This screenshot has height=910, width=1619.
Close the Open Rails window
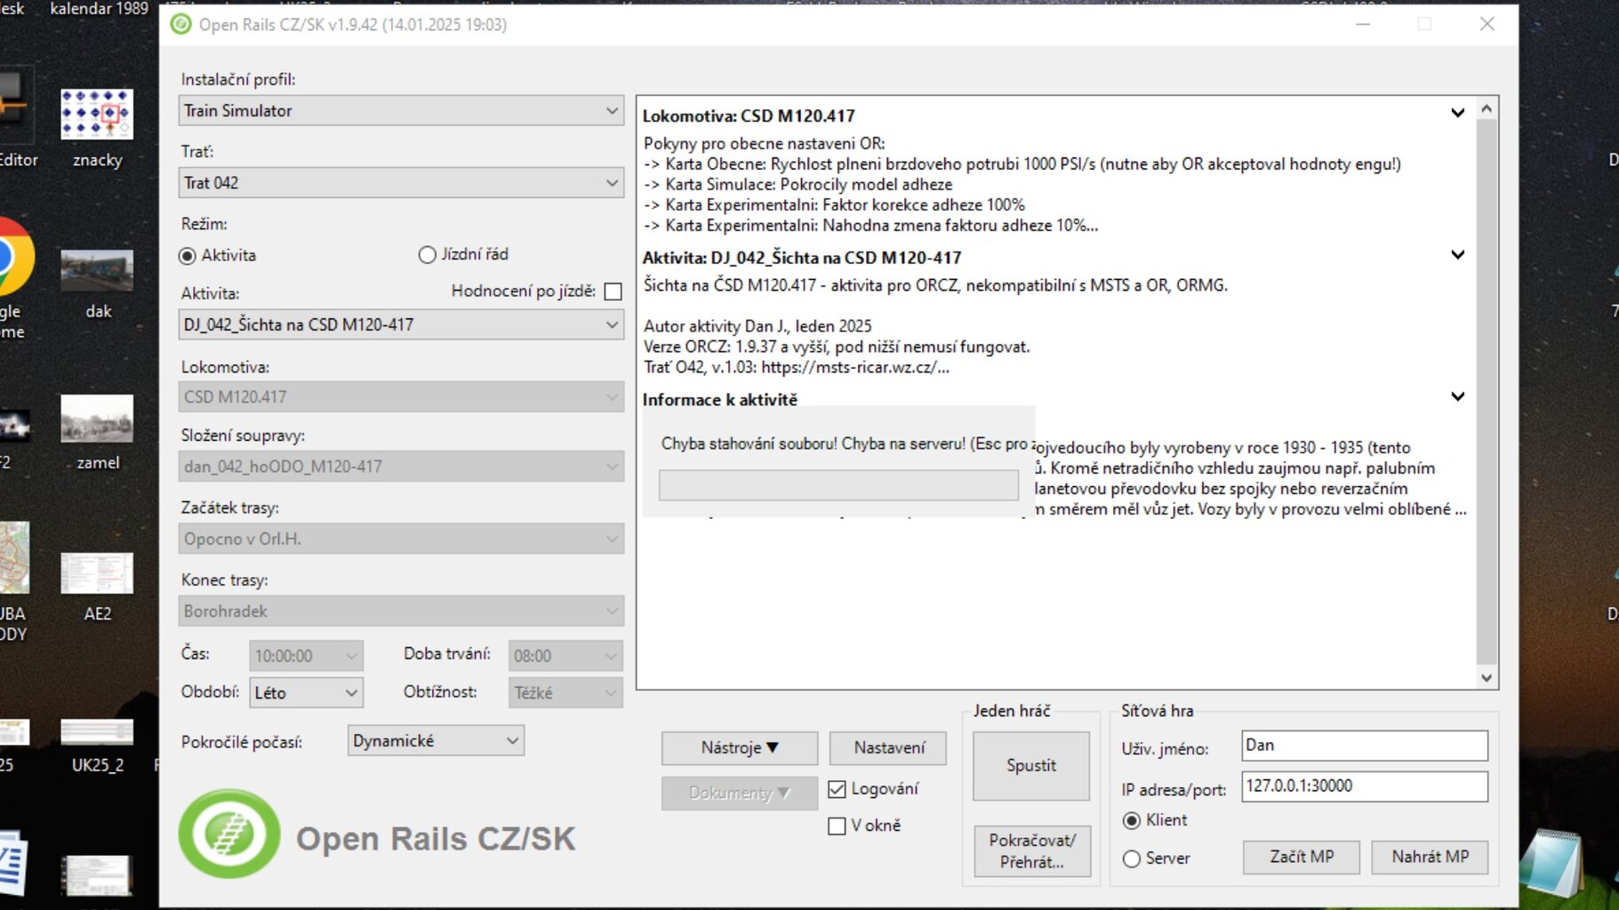(x=1487, y=24)
